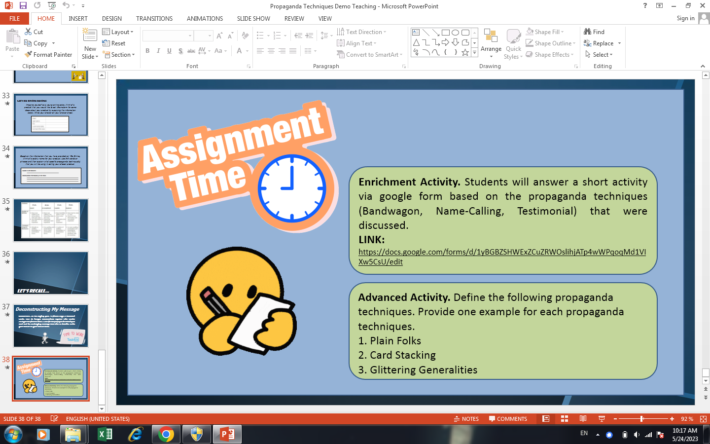Click the Windows Start button

point(12,434)
